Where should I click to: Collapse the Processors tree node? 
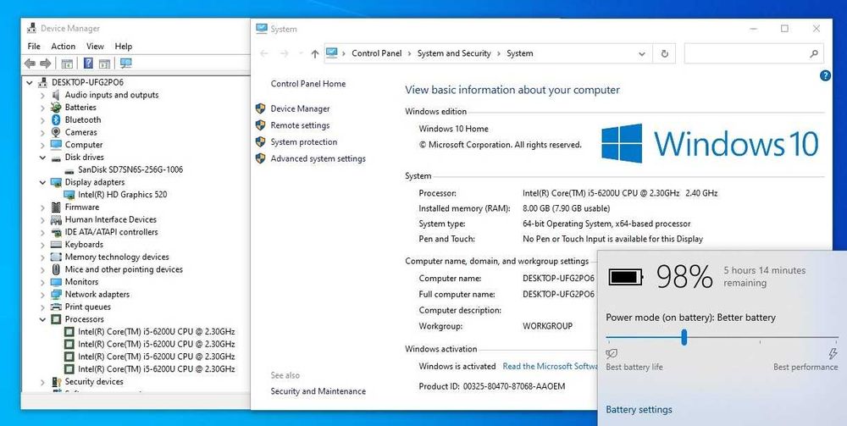42,319
